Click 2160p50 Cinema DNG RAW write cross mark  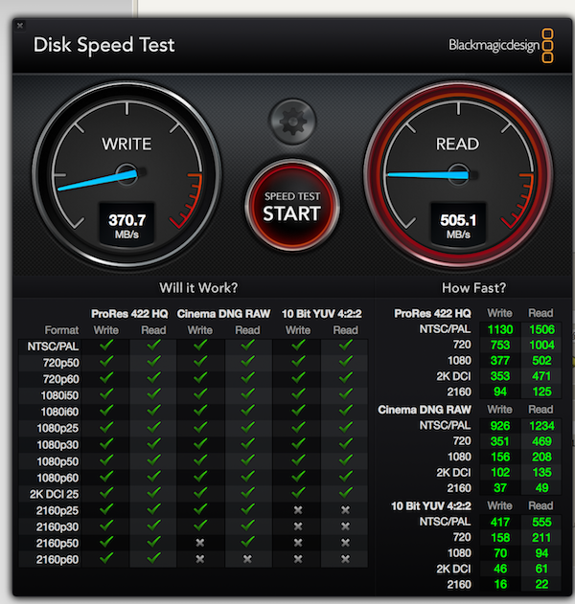point(199,543)
